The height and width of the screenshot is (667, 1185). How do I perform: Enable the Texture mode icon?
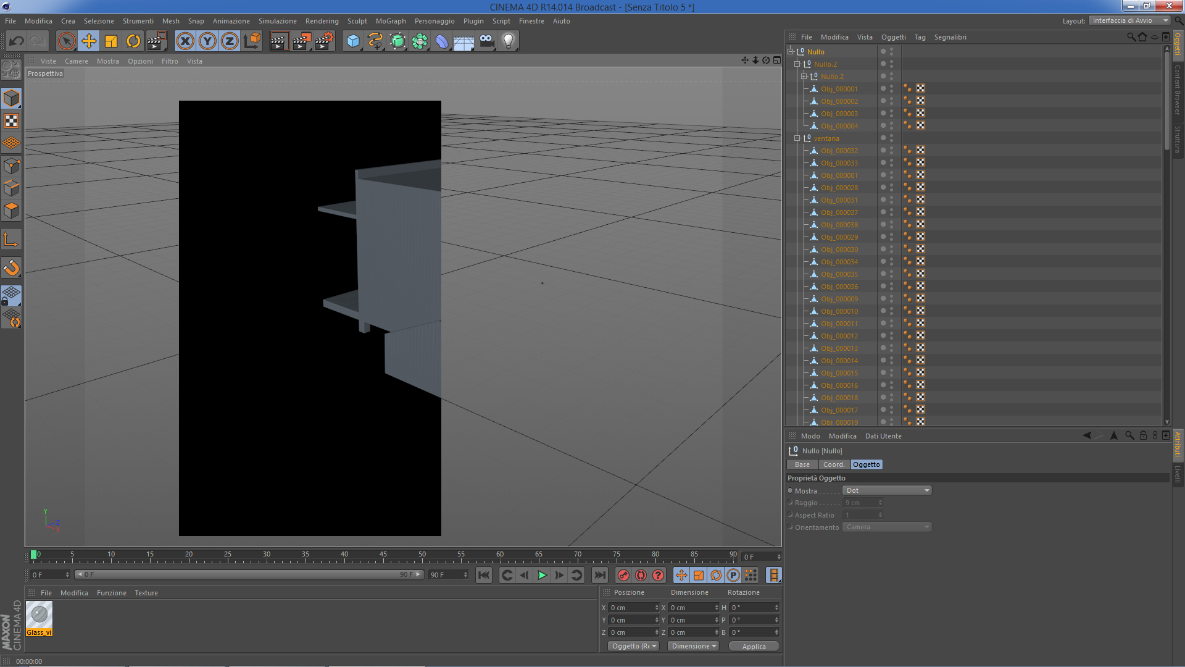pyautogui.click(x=11, y=121)
